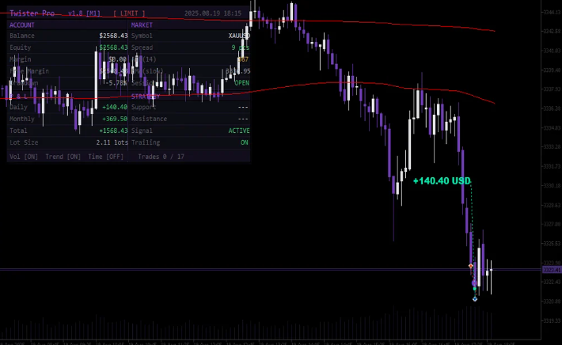Click the Support row label
562x345 pixels.
click(144, 107)
